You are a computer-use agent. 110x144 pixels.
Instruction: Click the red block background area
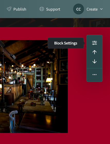88,106
